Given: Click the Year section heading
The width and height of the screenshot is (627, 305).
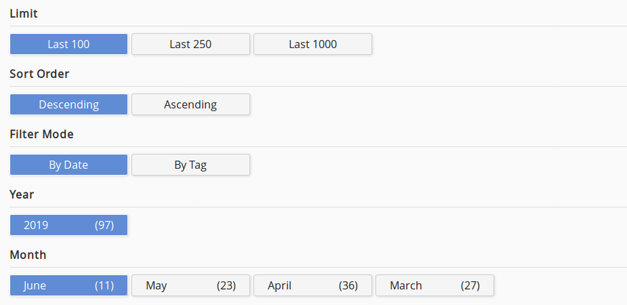Looking at the screenshot, I should [22, 195].
